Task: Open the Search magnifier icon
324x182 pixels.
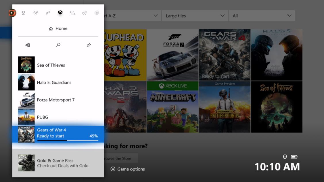Action: (x=58, y=45)
